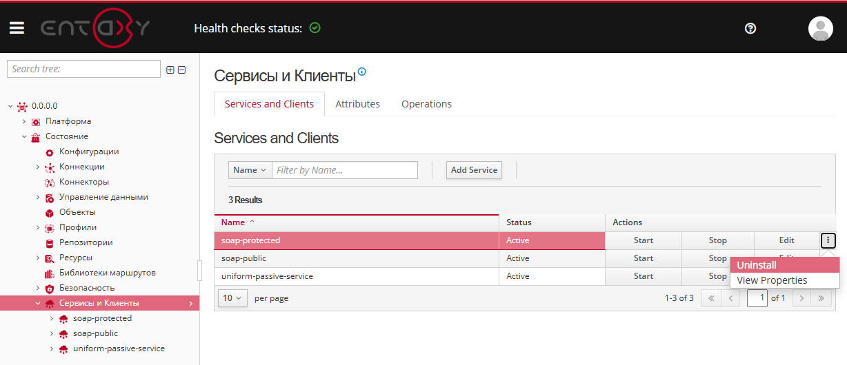Switch to the Attributes tab
The width and height of the screenshot is (847, 365).
(x=357, y=104)
